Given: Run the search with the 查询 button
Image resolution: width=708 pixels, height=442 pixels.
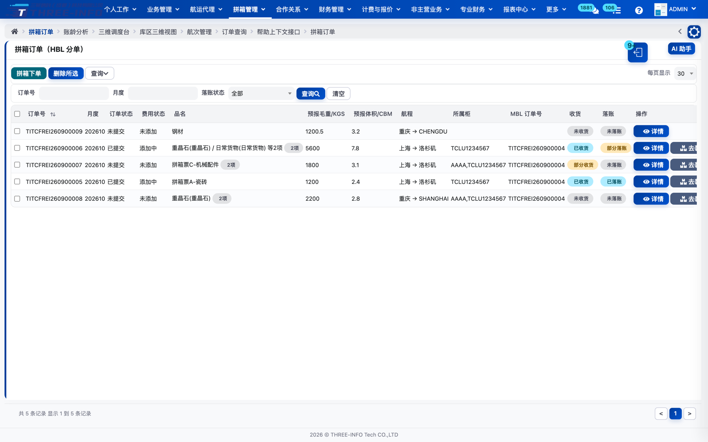Looking at the screenshot, I should [x=311, y=94].
